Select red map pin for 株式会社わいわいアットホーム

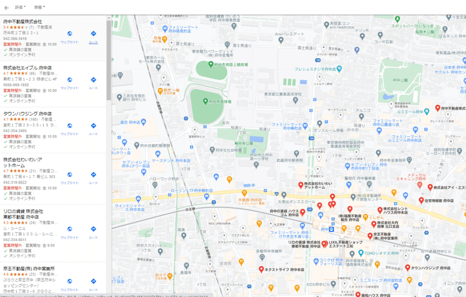(x=301, y=185)
